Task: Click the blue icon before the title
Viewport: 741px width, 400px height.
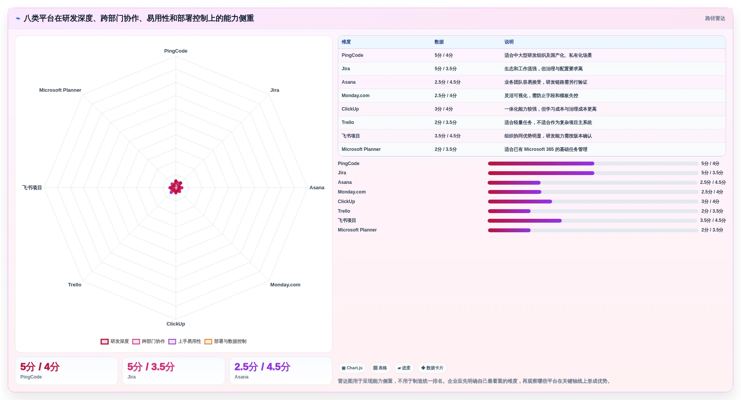Action: 18,18
